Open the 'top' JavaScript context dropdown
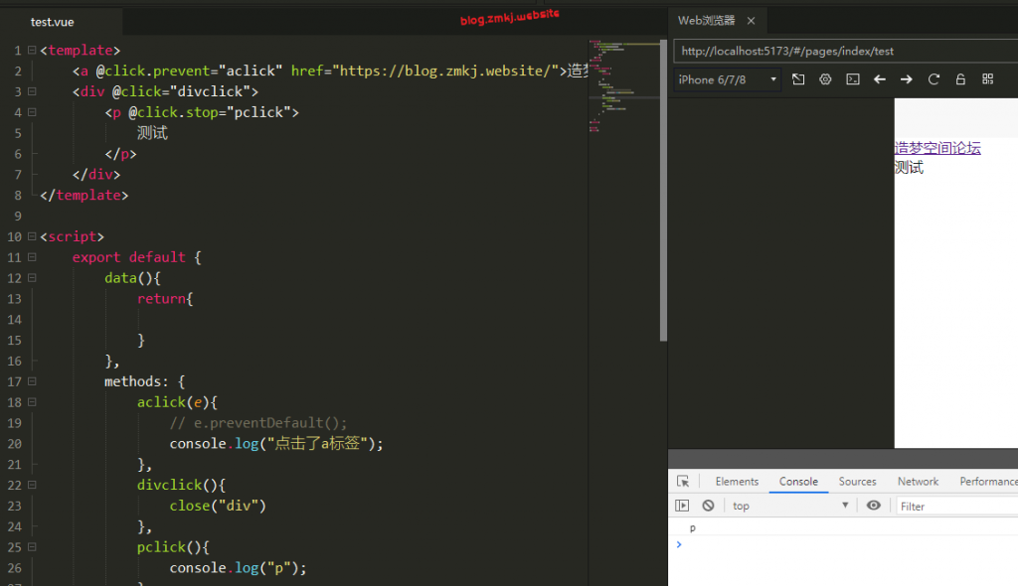The height and width of the screenshot is (586, 1018). (x=790, y=506)
